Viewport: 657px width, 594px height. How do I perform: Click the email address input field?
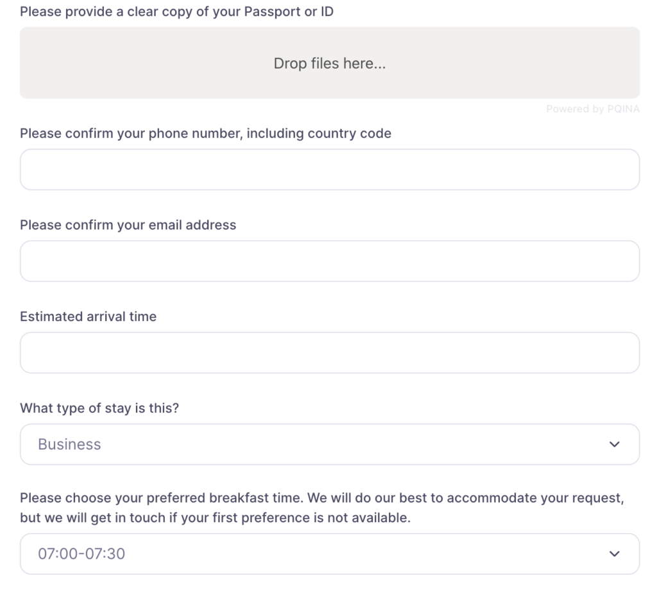(x=329, y=261)
